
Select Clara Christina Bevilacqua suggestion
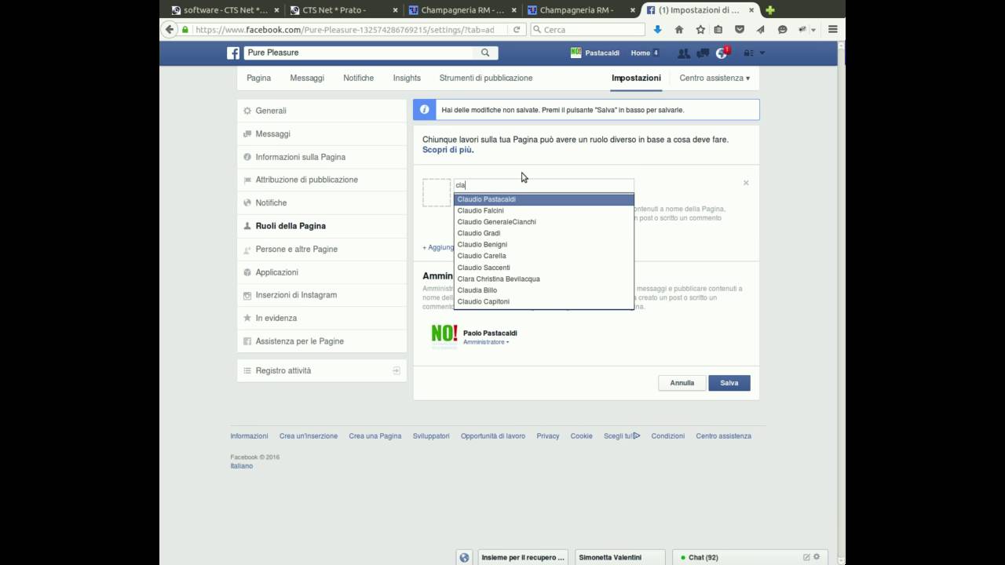click(544, 279)
